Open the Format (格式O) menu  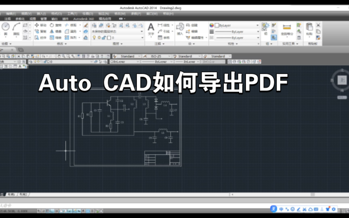[57, 14]
